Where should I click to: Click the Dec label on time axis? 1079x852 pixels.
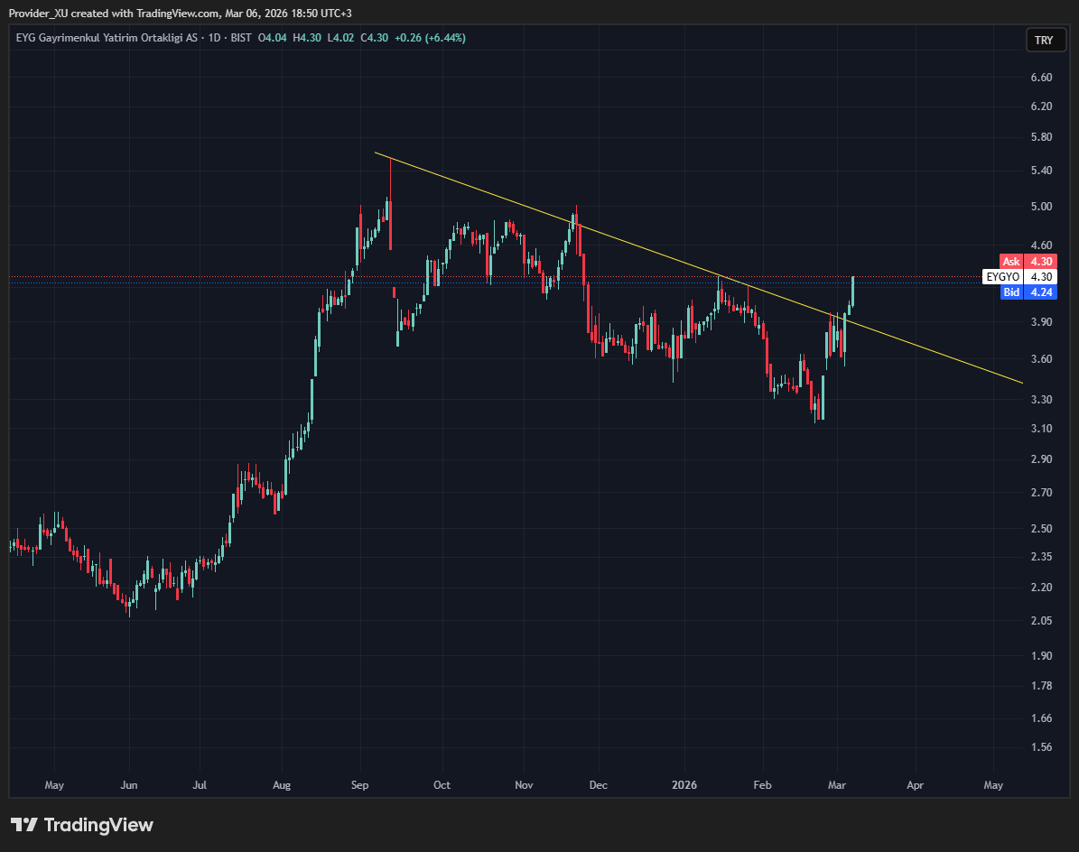pos(598,784)
